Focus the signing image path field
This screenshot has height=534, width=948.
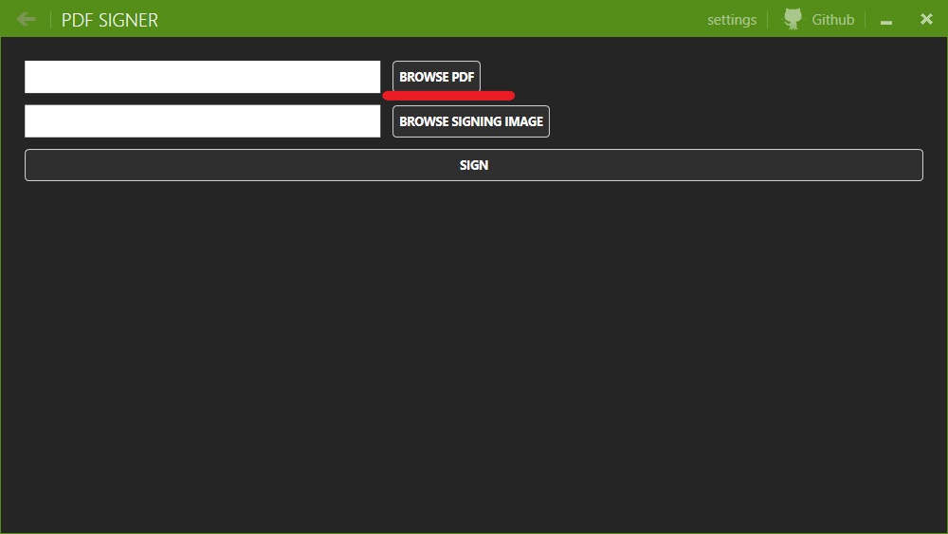click(x=203, y=121)
